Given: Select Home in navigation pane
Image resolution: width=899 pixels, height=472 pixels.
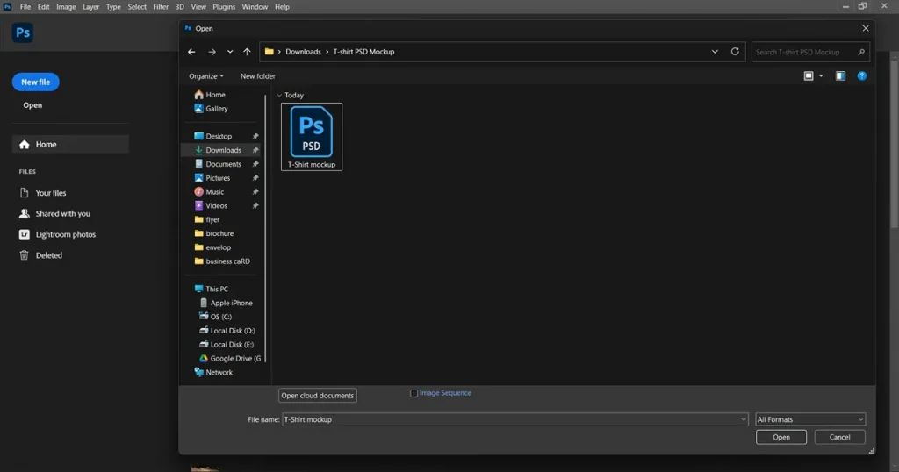Looking at the screenshot, I should pyautogui.click(x=210, y=95).
